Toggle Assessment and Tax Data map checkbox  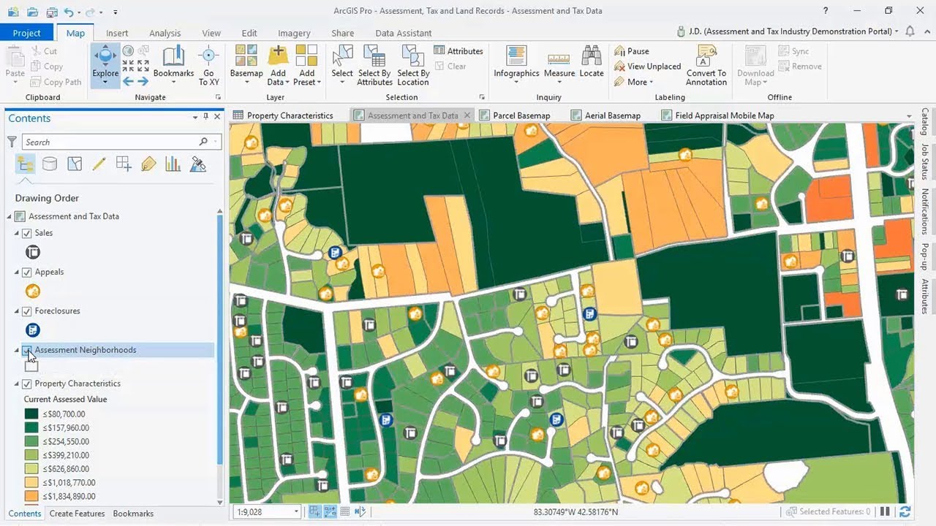pos(20,216)
